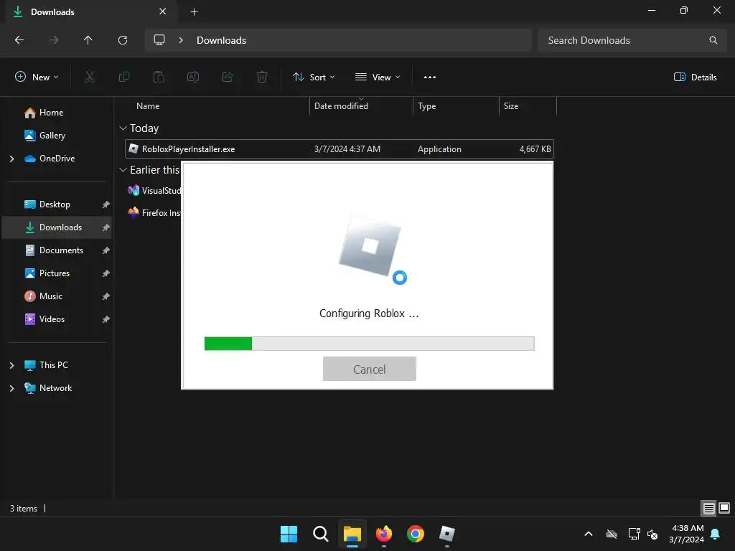Click the Copy icon in toolbar

(124, 77)
